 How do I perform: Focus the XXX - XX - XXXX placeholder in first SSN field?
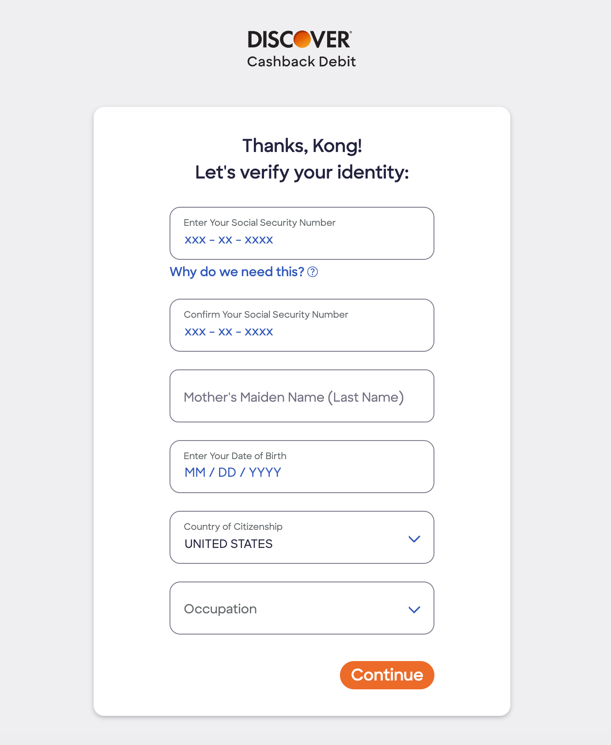(229, 240)
